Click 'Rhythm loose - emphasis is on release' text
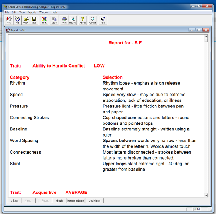 point(142,83)
